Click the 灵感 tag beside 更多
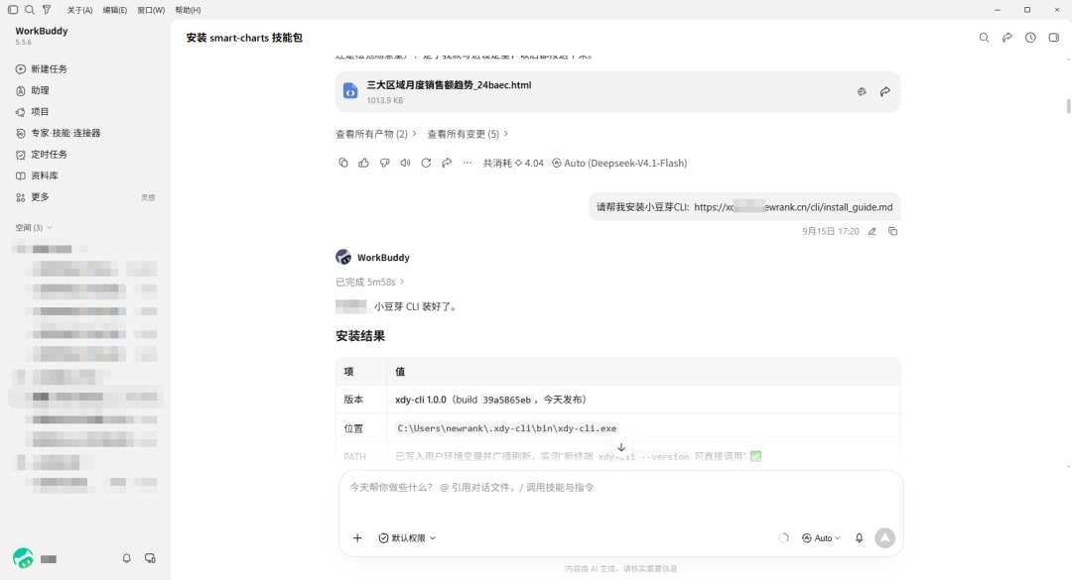Viewport: 1072px width, 580px height. pyautogui.click(x=148, y=197)
